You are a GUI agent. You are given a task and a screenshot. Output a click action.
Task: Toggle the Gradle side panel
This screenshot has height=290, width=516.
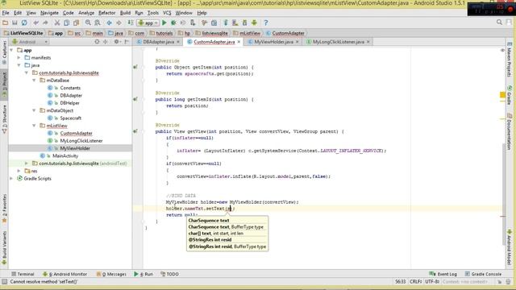tap(509, 95)
